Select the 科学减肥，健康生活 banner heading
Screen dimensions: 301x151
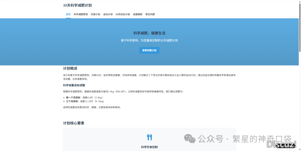click(149, 33)
